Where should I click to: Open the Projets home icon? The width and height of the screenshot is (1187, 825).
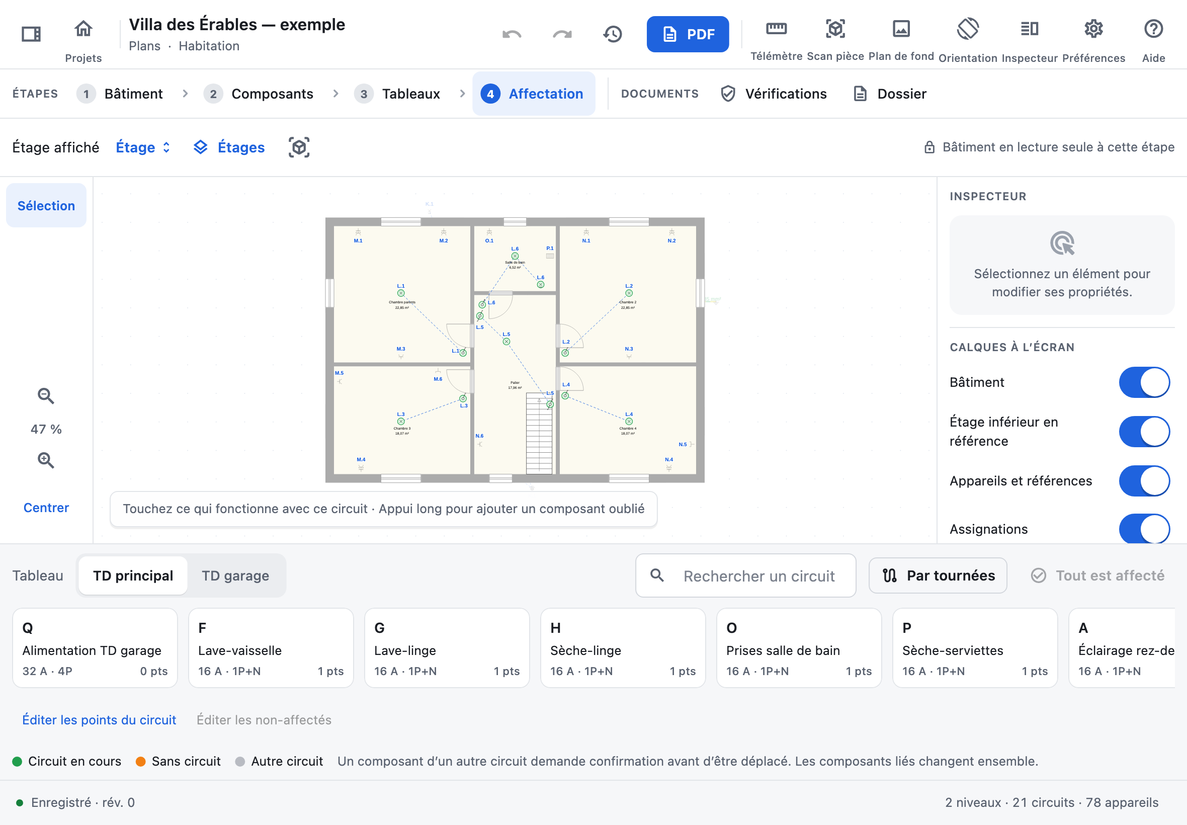coord(83,29)
